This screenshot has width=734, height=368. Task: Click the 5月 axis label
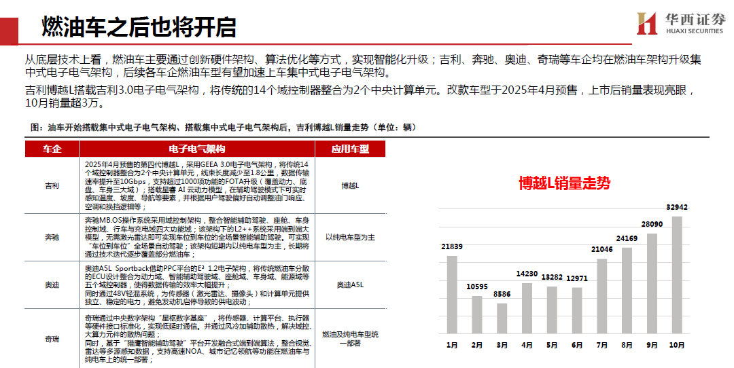(552, 345)
